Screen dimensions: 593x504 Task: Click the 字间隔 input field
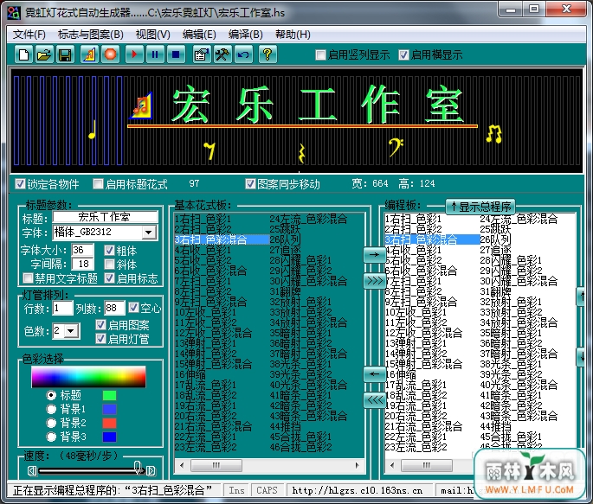pyautogui.click(x=82, y=264)
